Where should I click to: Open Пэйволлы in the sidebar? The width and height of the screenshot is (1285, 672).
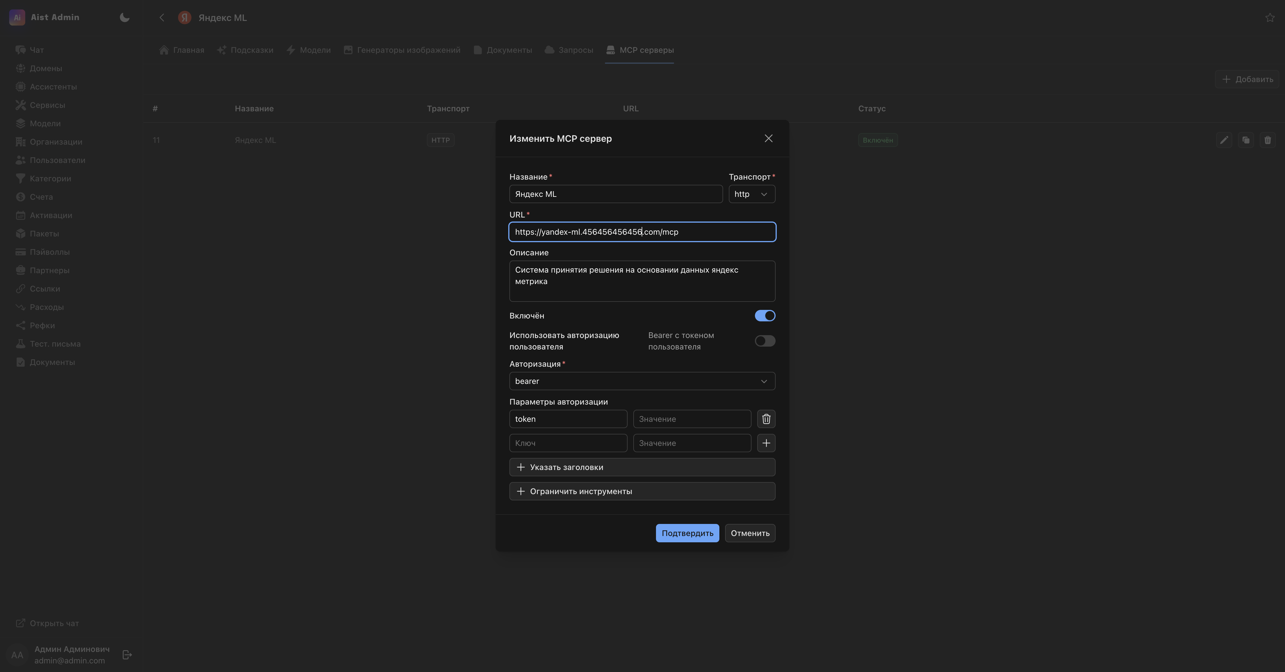(x=42, y=252)
